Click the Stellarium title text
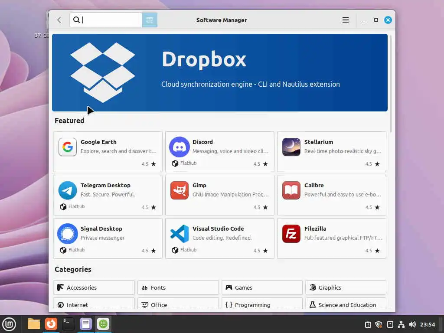This screenshot has width=444, height=333. click(x=319, y=142)
